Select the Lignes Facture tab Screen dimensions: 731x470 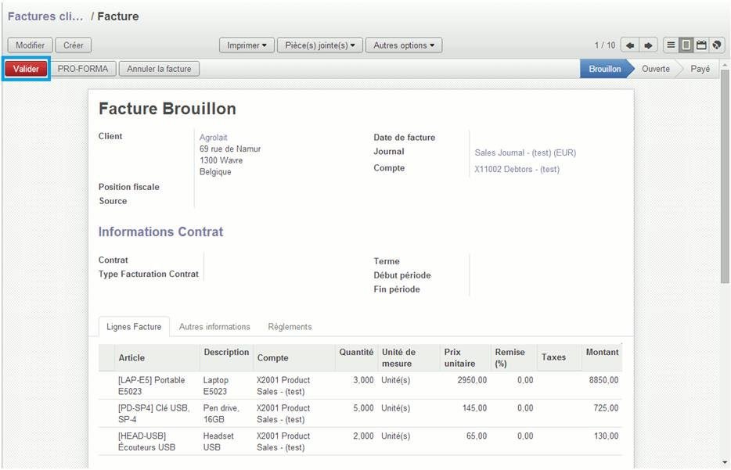tap(134, 327)
